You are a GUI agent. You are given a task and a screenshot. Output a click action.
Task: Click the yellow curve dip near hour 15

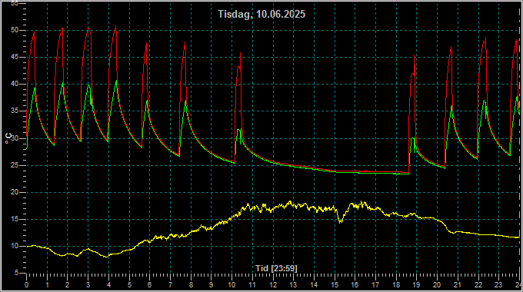pos(340,221)
